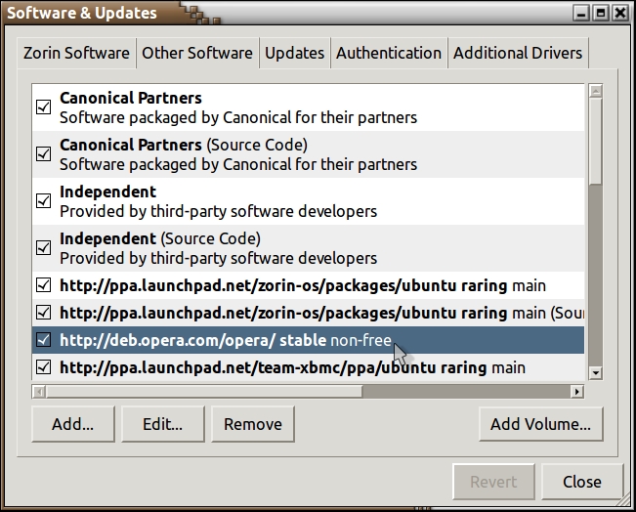Click the vertical scrollbar up arrow
This screenshot has height=512, width=636.
595,92
